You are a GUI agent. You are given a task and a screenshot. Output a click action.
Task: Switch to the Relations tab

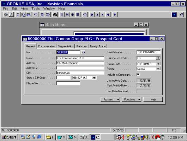82,46
